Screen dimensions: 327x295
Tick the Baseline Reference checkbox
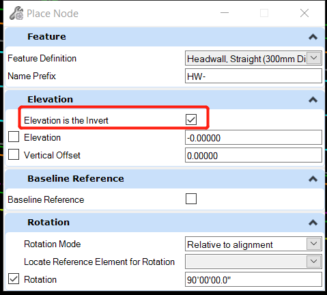click(x=191, y=199)
